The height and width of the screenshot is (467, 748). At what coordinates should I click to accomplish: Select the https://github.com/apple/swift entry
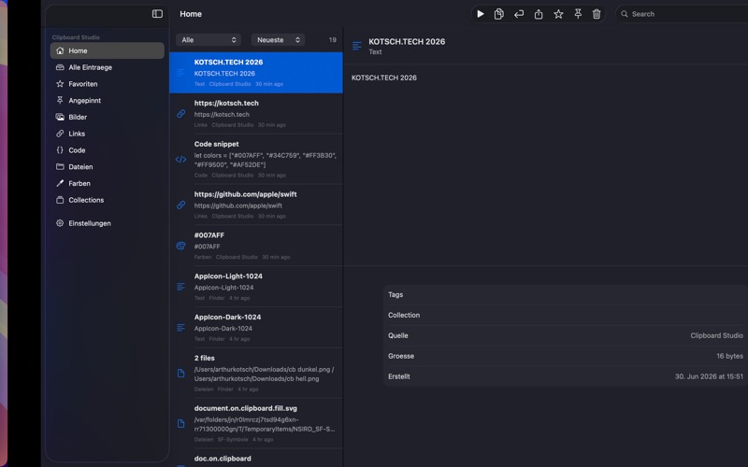point(256,205)
